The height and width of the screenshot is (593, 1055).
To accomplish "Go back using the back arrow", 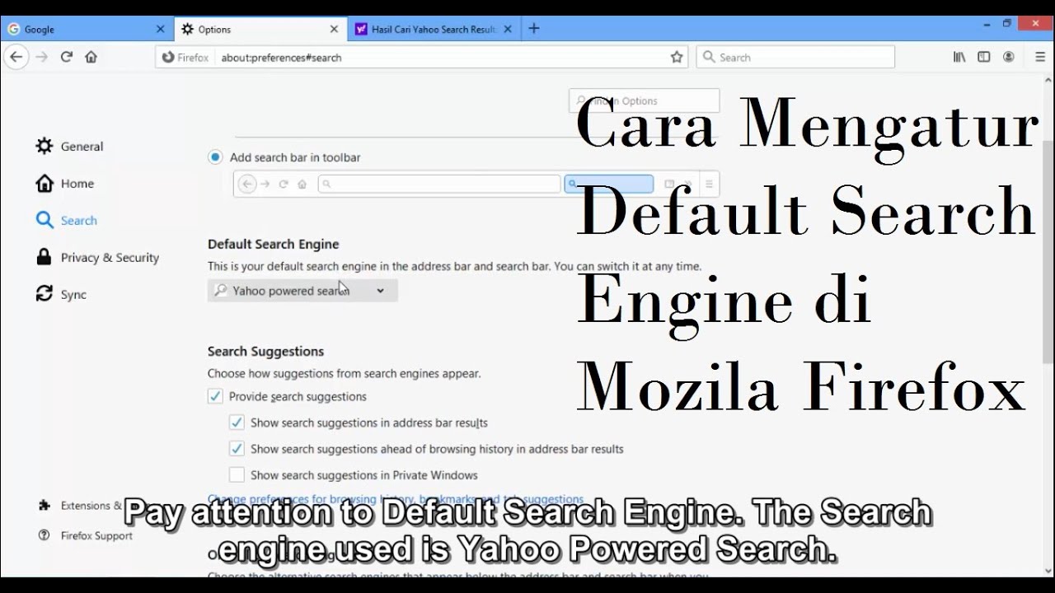I will click(x=16, y=57).
